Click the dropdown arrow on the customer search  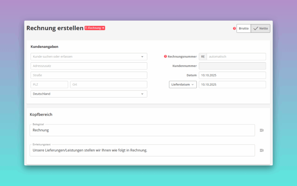coord(142,56)
